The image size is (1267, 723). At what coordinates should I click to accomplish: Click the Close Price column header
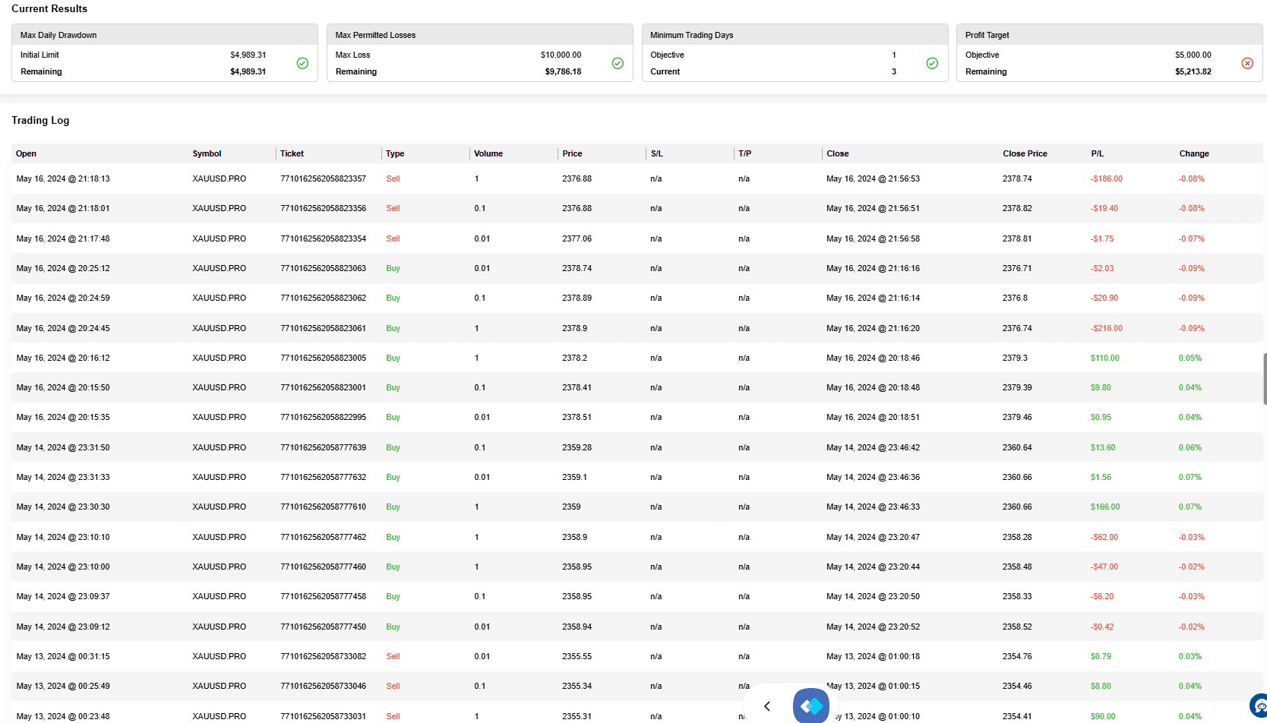(1025, 153)
